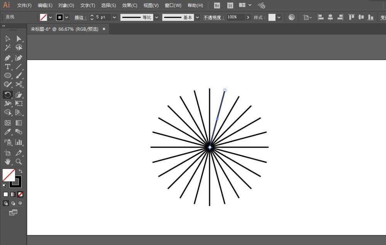This screenshot has height=245, width=386.
Task: Select the Column Graph tool
Action: pos(19,142)
